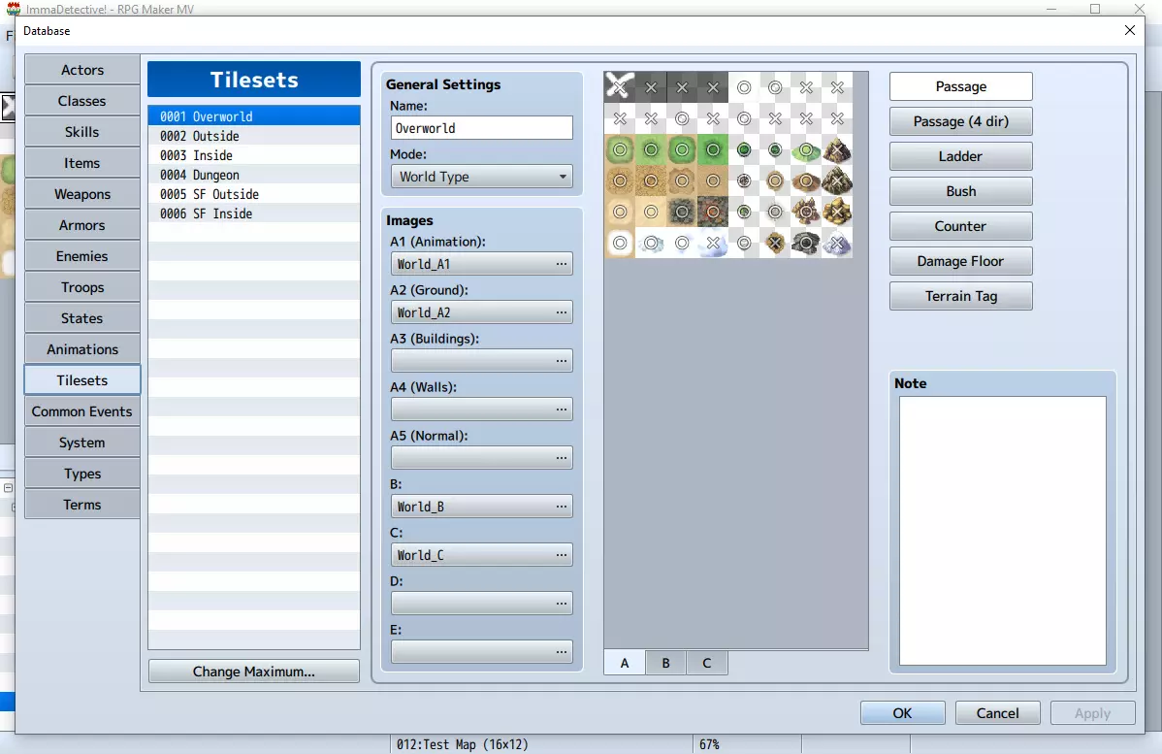Open the Terms tab
Screen dimensions: 1162x754
tap(82, 505)
